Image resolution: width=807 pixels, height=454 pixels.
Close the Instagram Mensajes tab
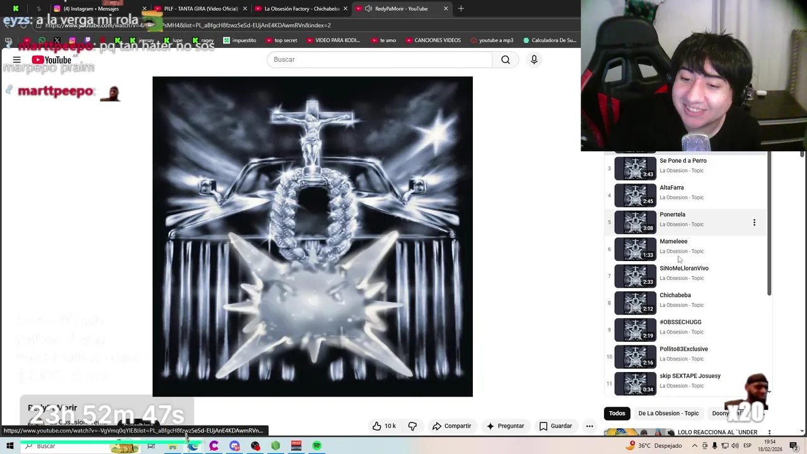[x=144, y=9]
